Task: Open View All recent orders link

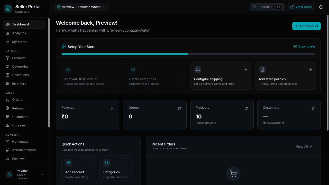Action: [304, 146]
